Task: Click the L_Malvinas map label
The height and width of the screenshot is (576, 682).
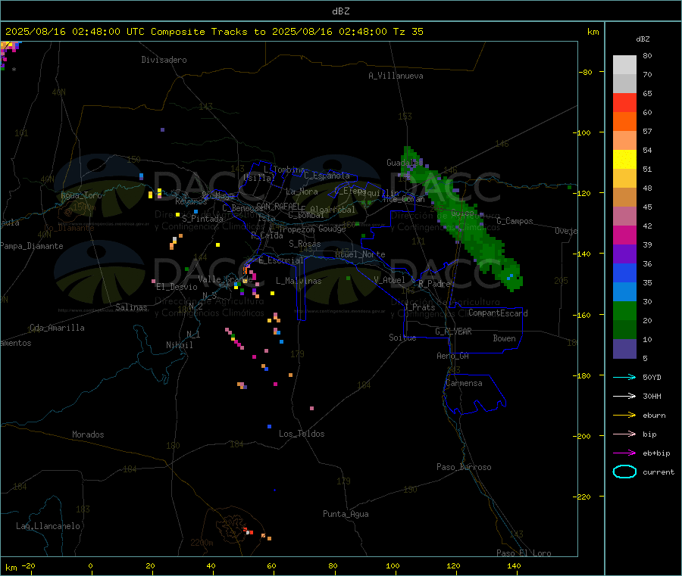Action: [x=299, y=281]
